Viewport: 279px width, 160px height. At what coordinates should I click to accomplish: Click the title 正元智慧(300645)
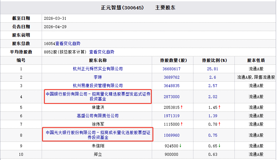pyautogui.click(x=122, y=8)
